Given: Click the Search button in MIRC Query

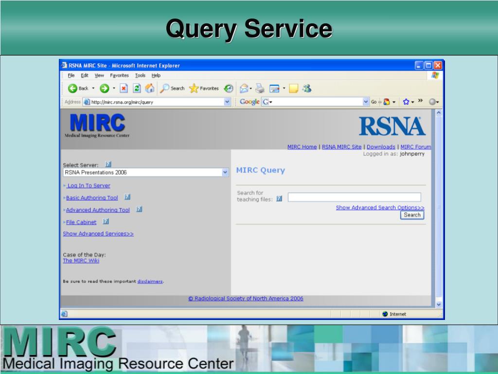Looking at the screenshot, I should [412, 215].
